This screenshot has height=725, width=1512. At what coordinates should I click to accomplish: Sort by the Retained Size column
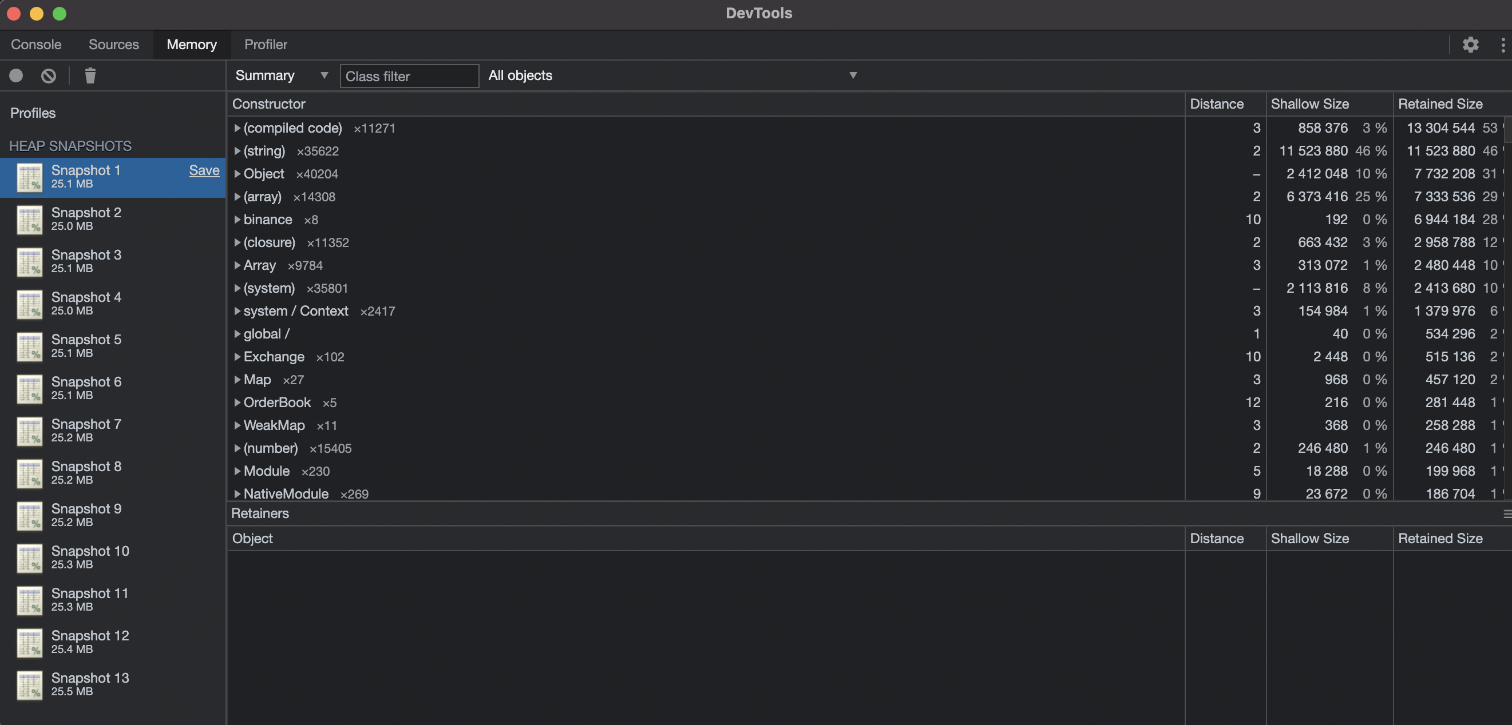(x=1440, y=104)
